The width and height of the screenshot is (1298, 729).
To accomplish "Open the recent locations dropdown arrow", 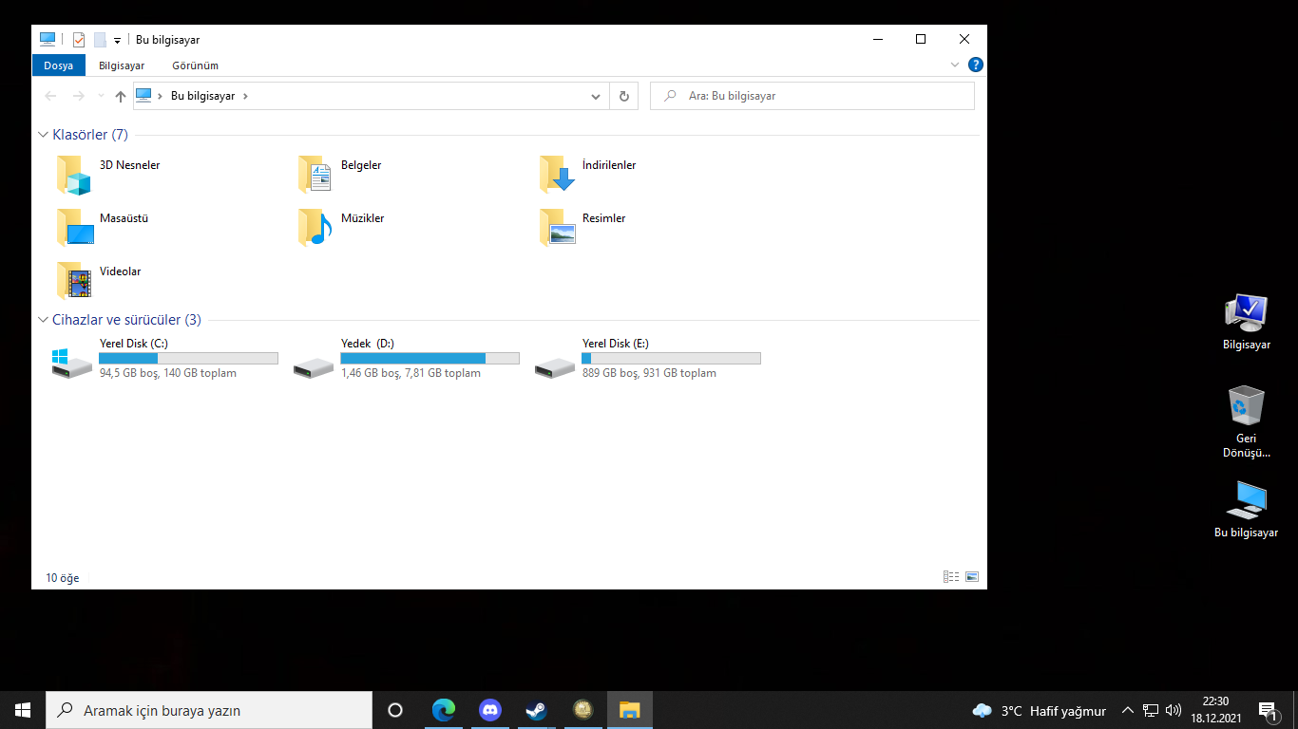I will pos(102,96).
